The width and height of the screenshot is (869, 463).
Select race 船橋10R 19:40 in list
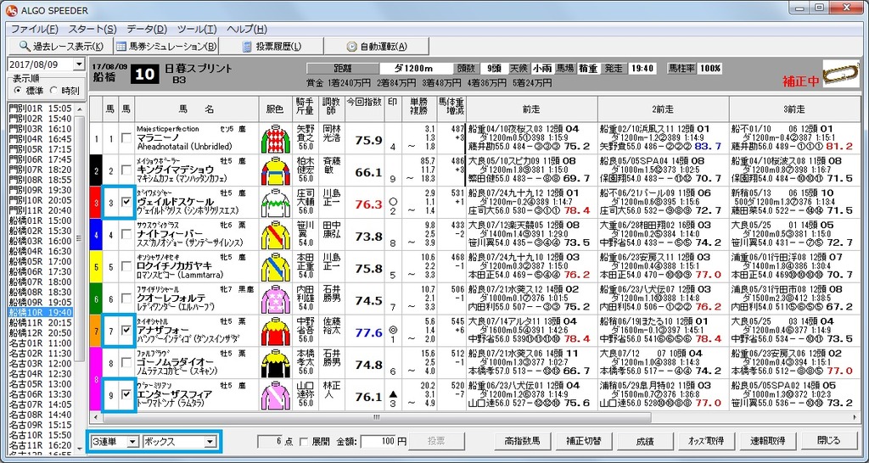[x=41, y=312]
